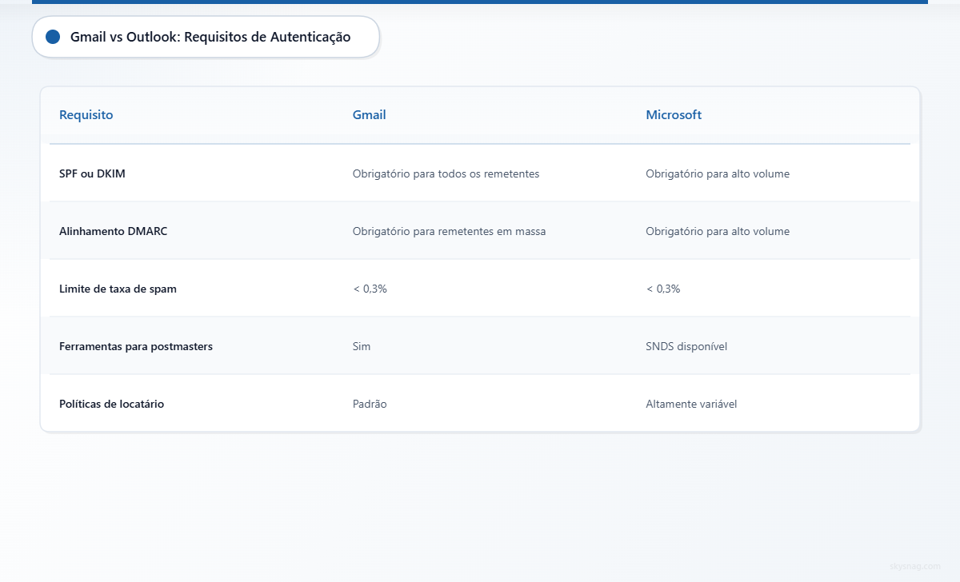The width and height of the screenshot is (960, 582).
Task: Select 'Políticas de locatário' row label
Action: pyautogui.click(x=111, y=404)
